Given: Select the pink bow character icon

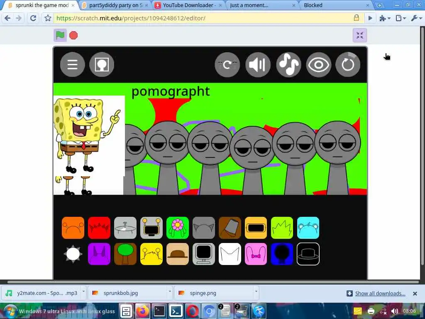Looking at the screenshot, I should (x=256, y=254).
